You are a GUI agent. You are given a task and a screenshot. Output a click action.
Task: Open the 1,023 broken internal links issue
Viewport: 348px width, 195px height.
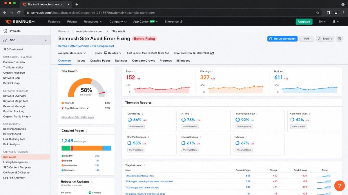tap(139, 176)
